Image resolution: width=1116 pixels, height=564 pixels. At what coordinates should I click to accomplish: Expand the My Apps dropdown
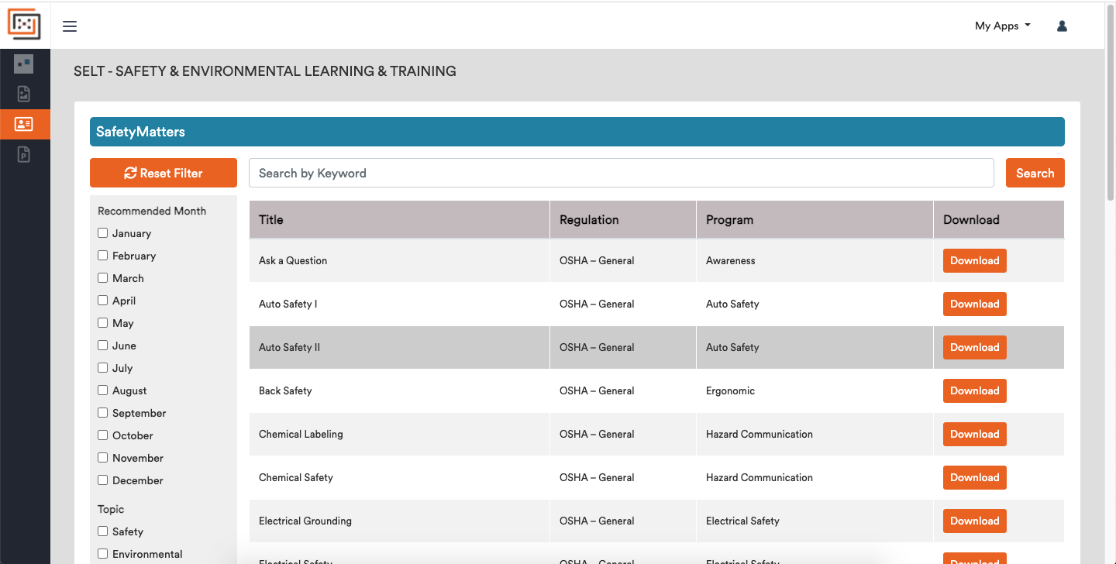coord(1003,26)
